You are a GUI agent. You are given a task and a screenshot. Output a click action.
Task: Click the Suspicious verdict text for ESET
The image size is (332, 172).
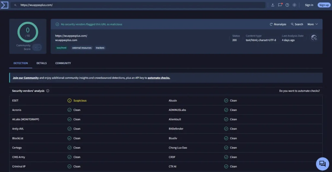pyautogui.click(x=80, y=100)
